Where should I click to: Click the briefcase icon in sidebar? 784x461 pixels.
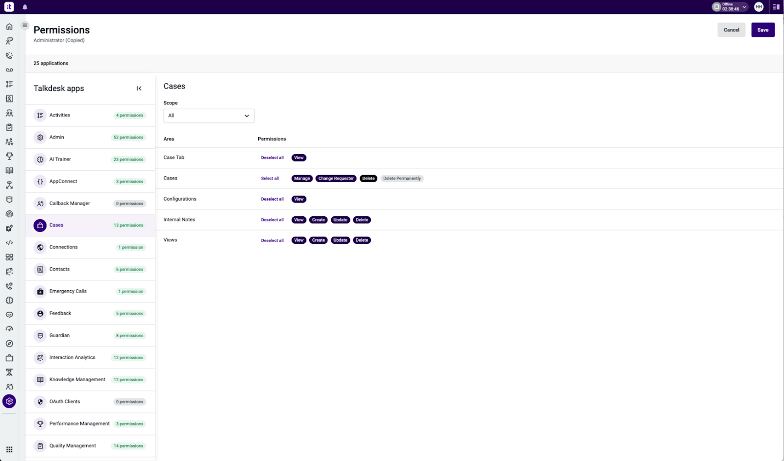[x=9, y=358]
